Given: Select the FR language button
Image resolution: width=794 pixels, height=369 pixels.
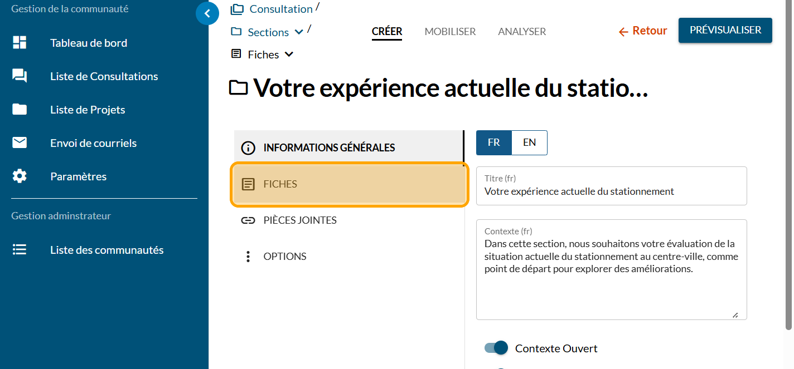Looking at the screenshot, I should (x=494, y=142).
